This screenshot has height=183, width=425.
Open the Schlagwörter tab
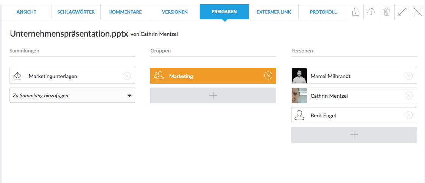tap(76, 12)
